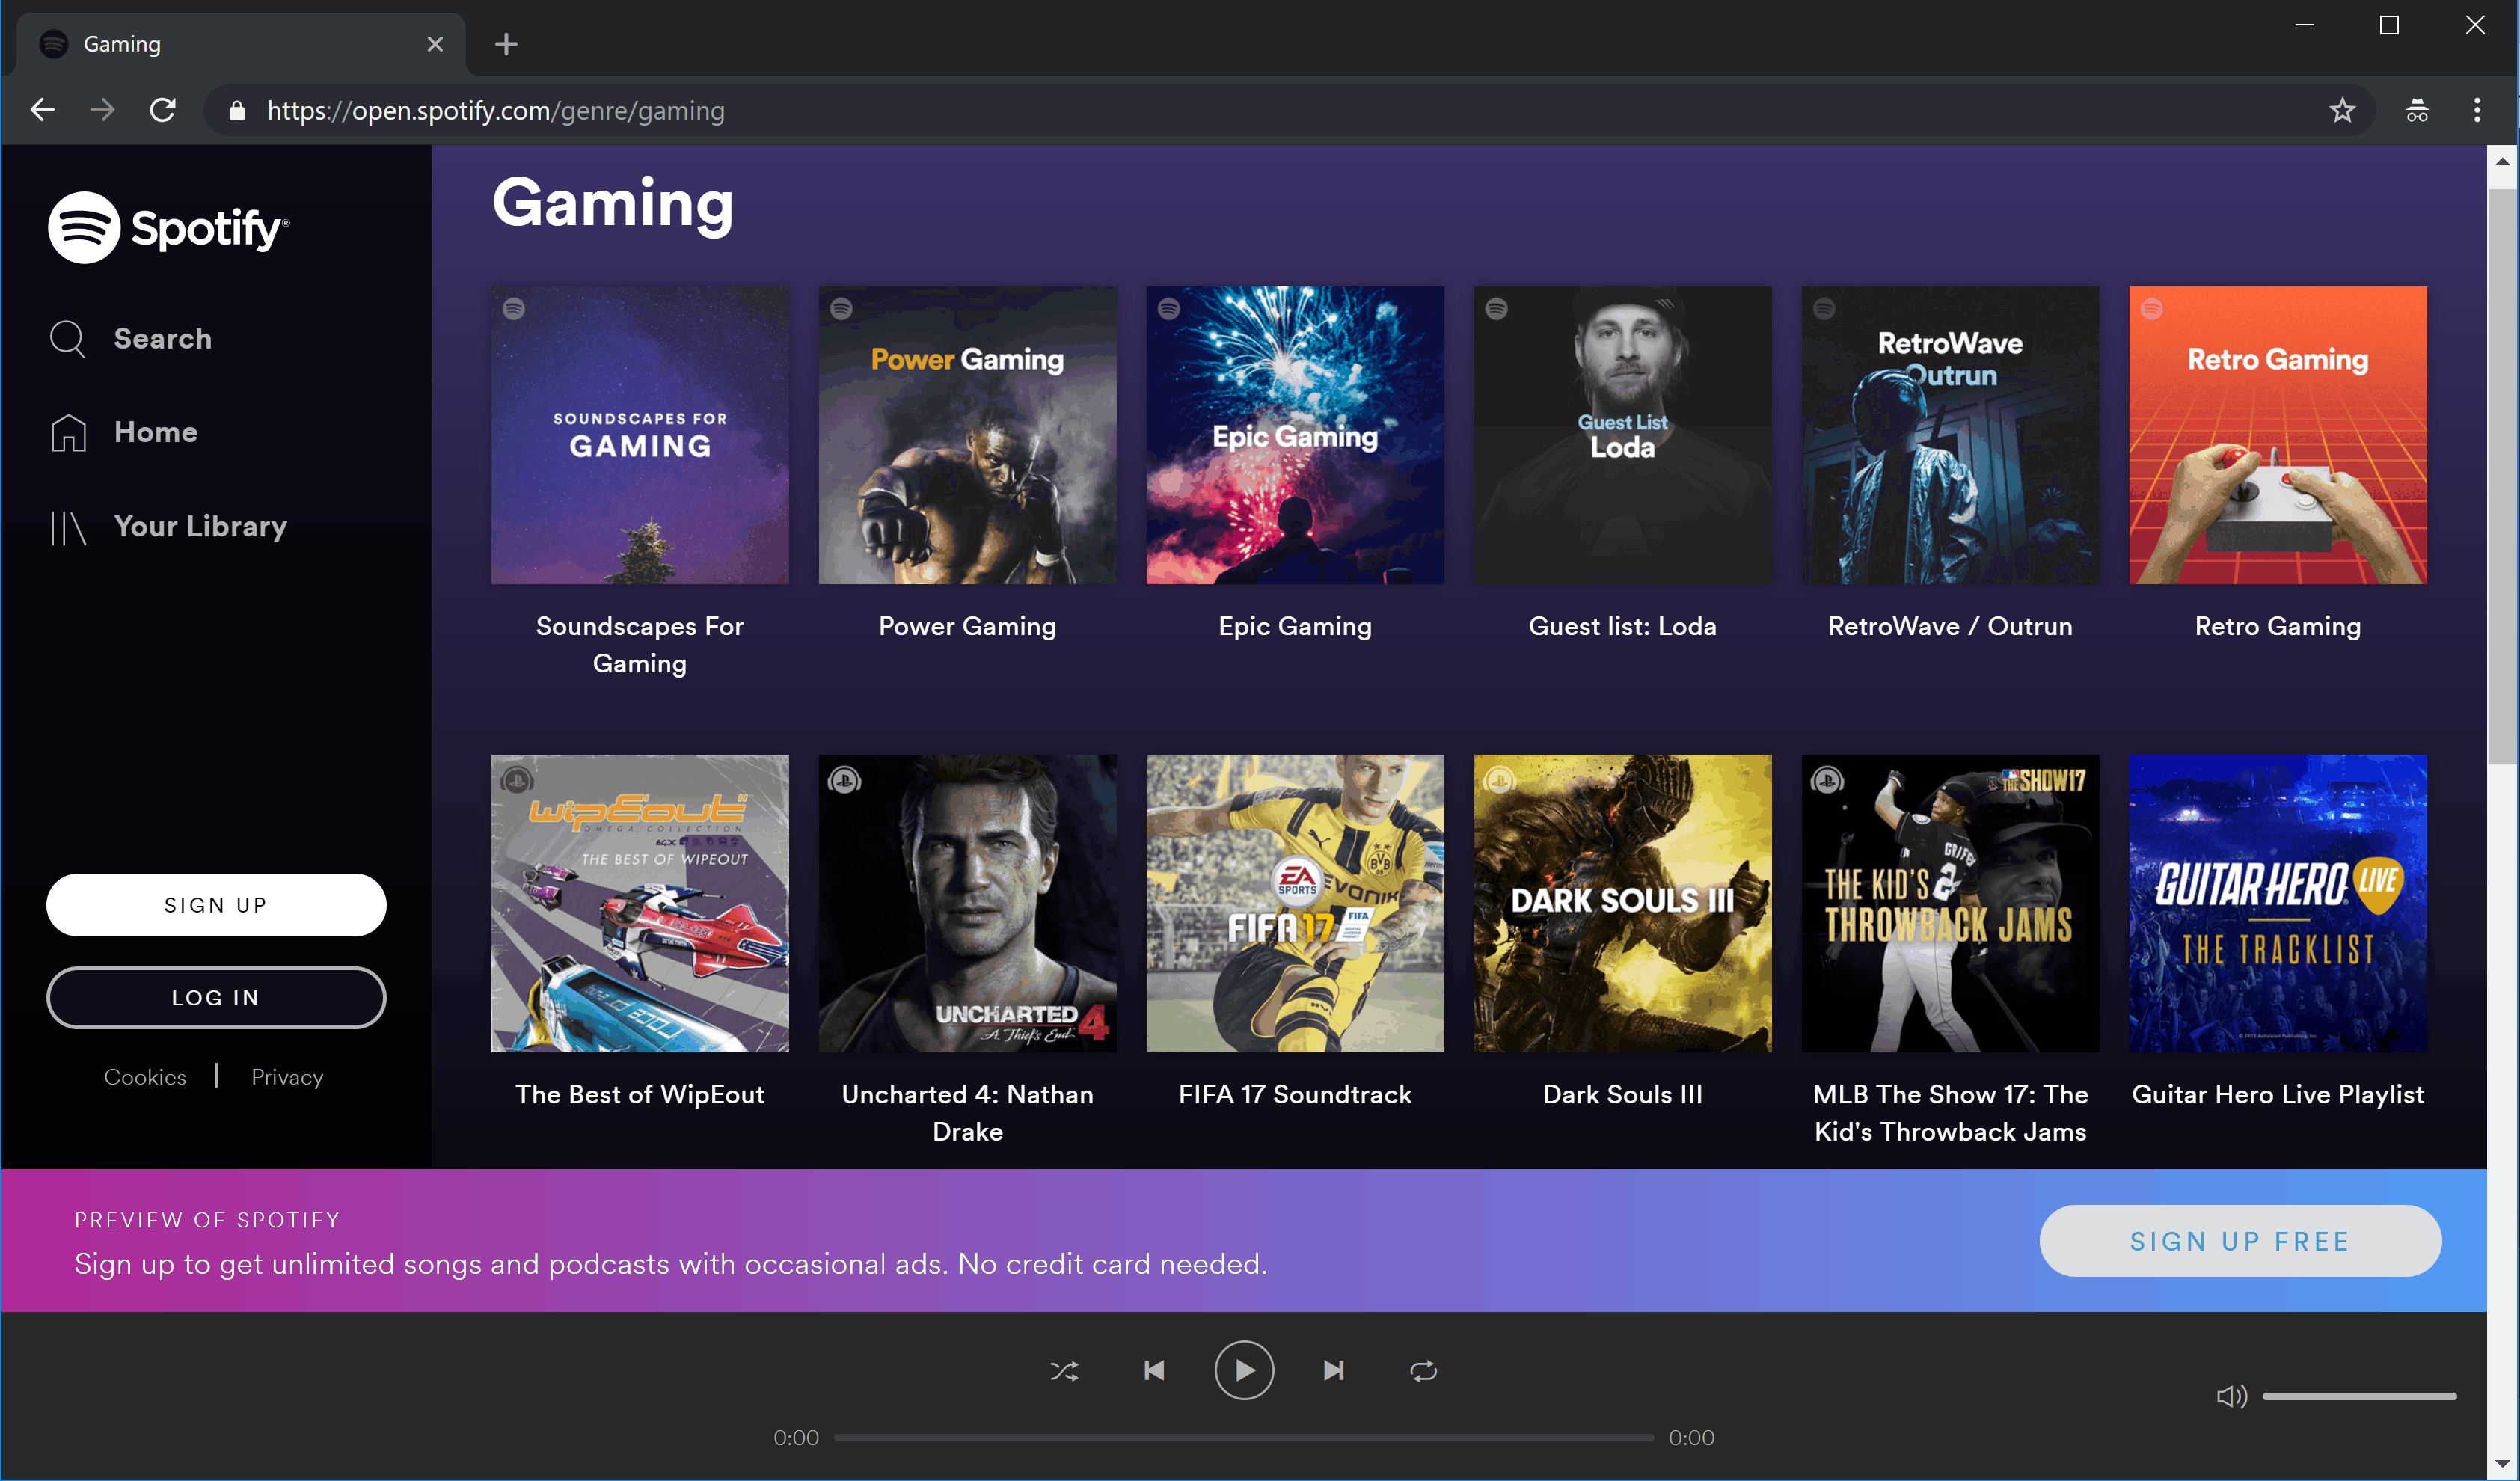This screenshot has width=2520, height=1481.
Task: Click the 'Soundscapes For Gaming' title text
Action: [x=640, y=645]
